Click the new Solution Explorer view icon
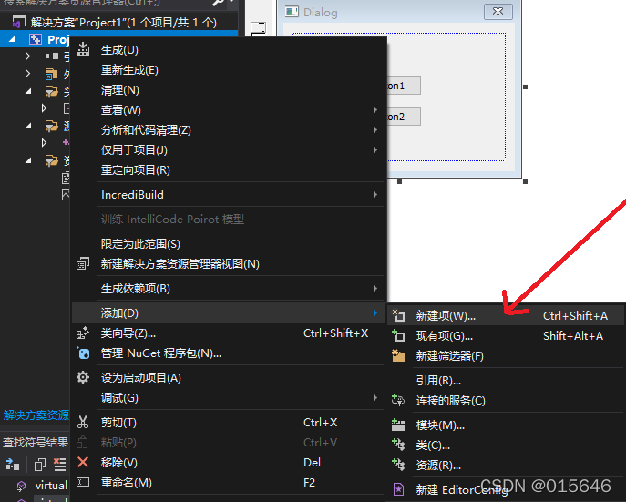626x502 pixels. pos(83,264)
